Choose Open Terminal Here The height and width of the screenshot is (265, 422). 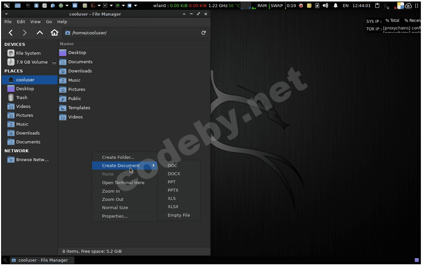(125, 183)
